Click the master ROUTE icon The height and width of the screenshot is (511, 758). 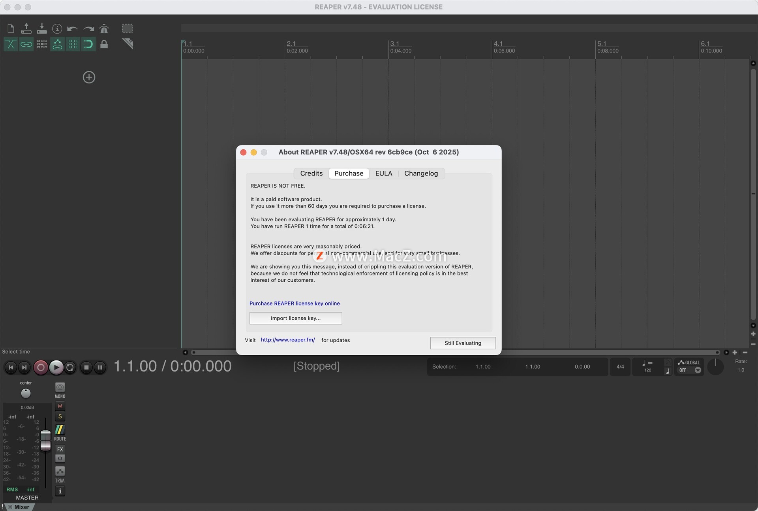(x=60, y=430)
